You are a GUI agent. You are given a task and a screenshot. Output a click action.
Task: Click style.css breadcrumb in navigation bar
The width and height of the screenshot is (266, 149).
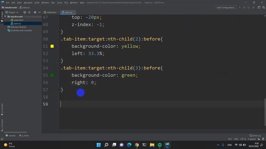[x=25, y=7]
